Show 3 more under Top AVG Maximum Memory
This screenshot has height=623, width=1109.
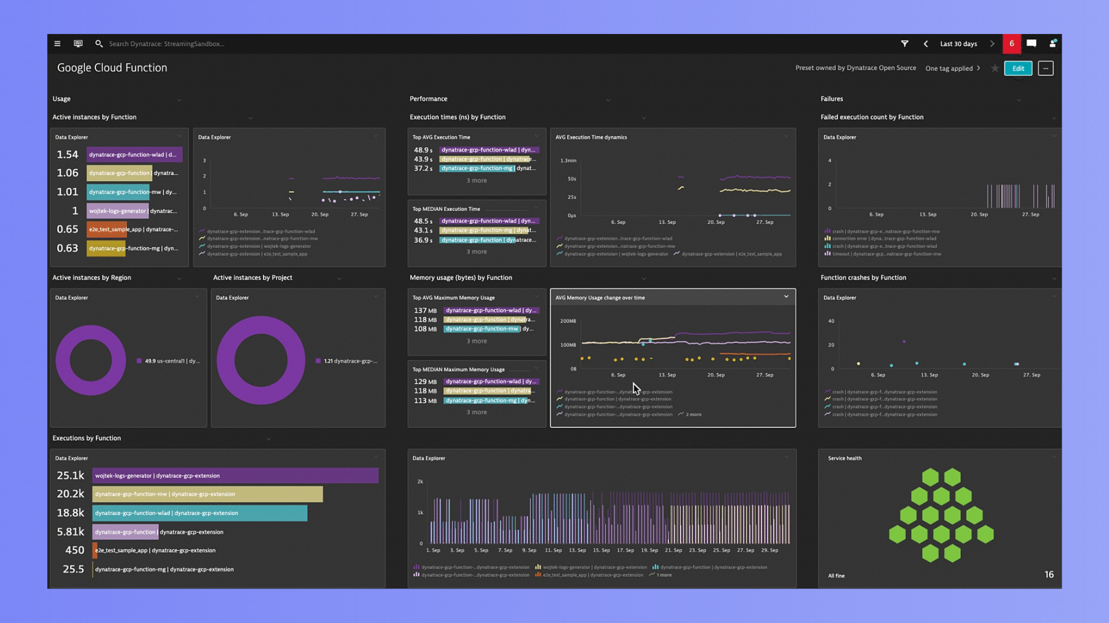coord(477,341)
